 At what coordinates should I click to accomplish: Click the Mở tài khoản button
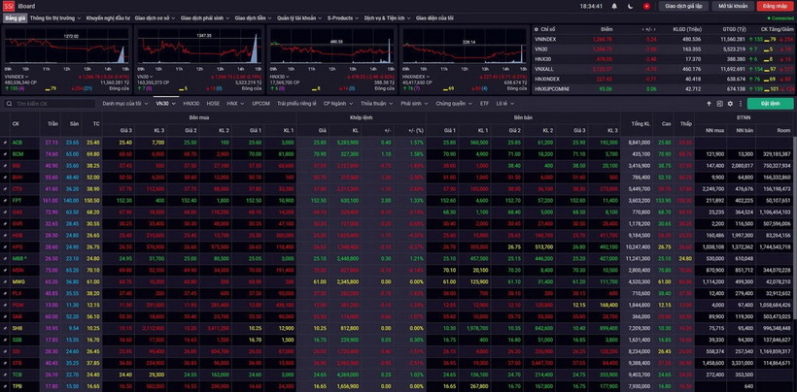tap(733, 6)
